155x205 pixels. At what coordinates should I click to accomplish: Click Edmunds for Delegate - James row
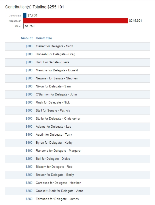coord(78,199)
